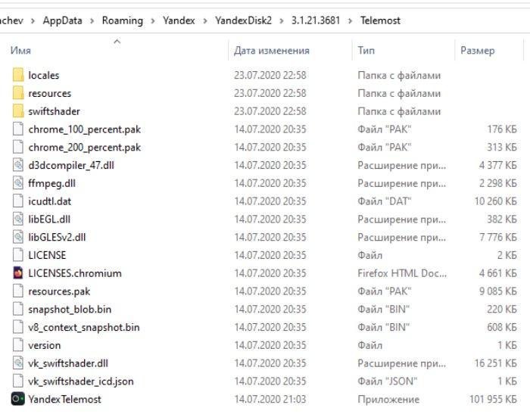Screen dimensions: 530x414
Task: Open the locales folder icon
Action: (x=18, y=75)
